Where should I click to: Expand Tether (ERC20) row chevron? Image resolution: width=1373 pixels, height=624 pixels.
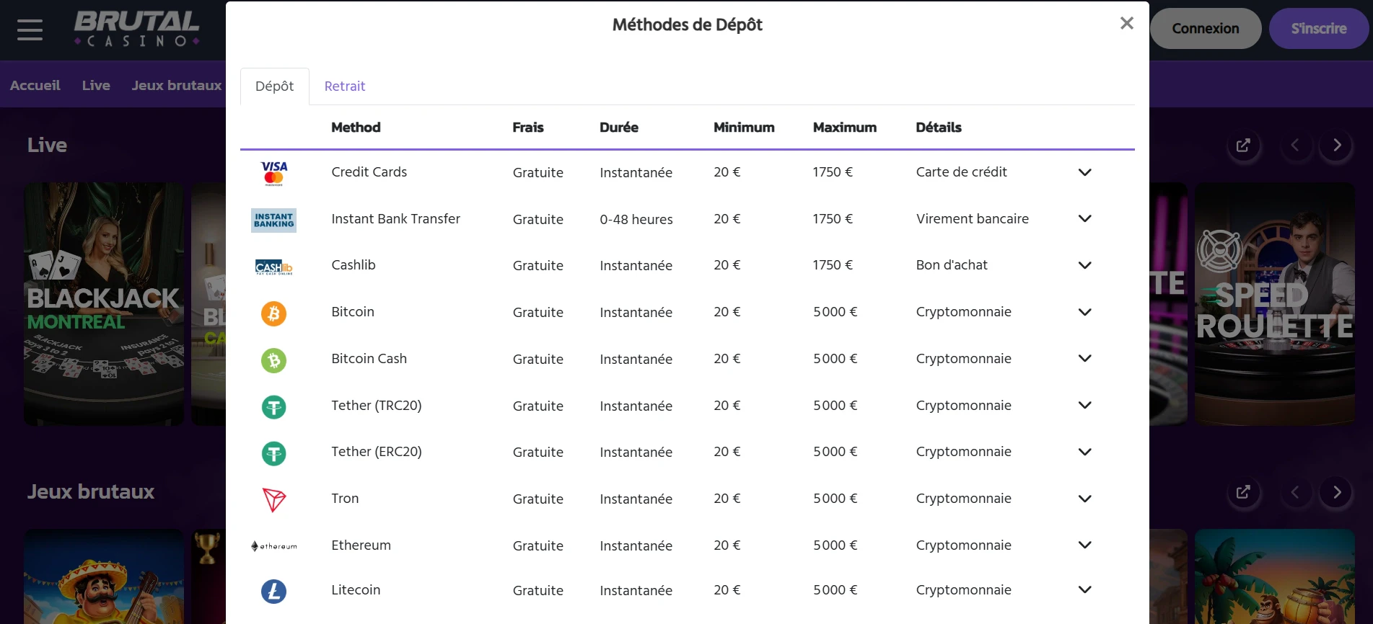coord(1084,452)
